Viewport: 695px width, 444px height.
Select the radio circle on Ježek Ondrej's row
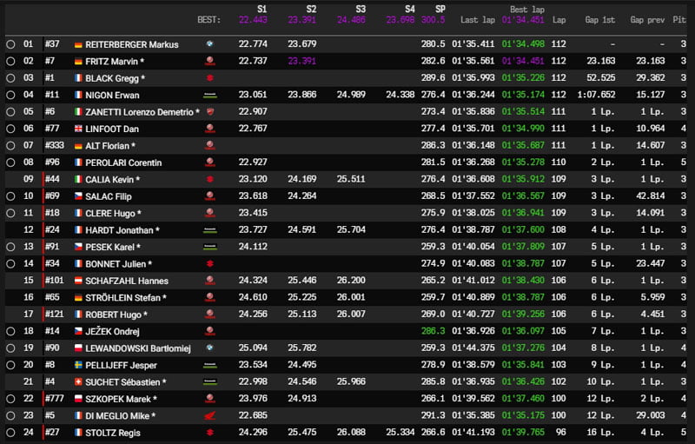(10, 332)
